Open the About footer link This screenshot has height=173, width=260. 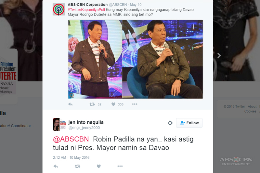(252, 106)
